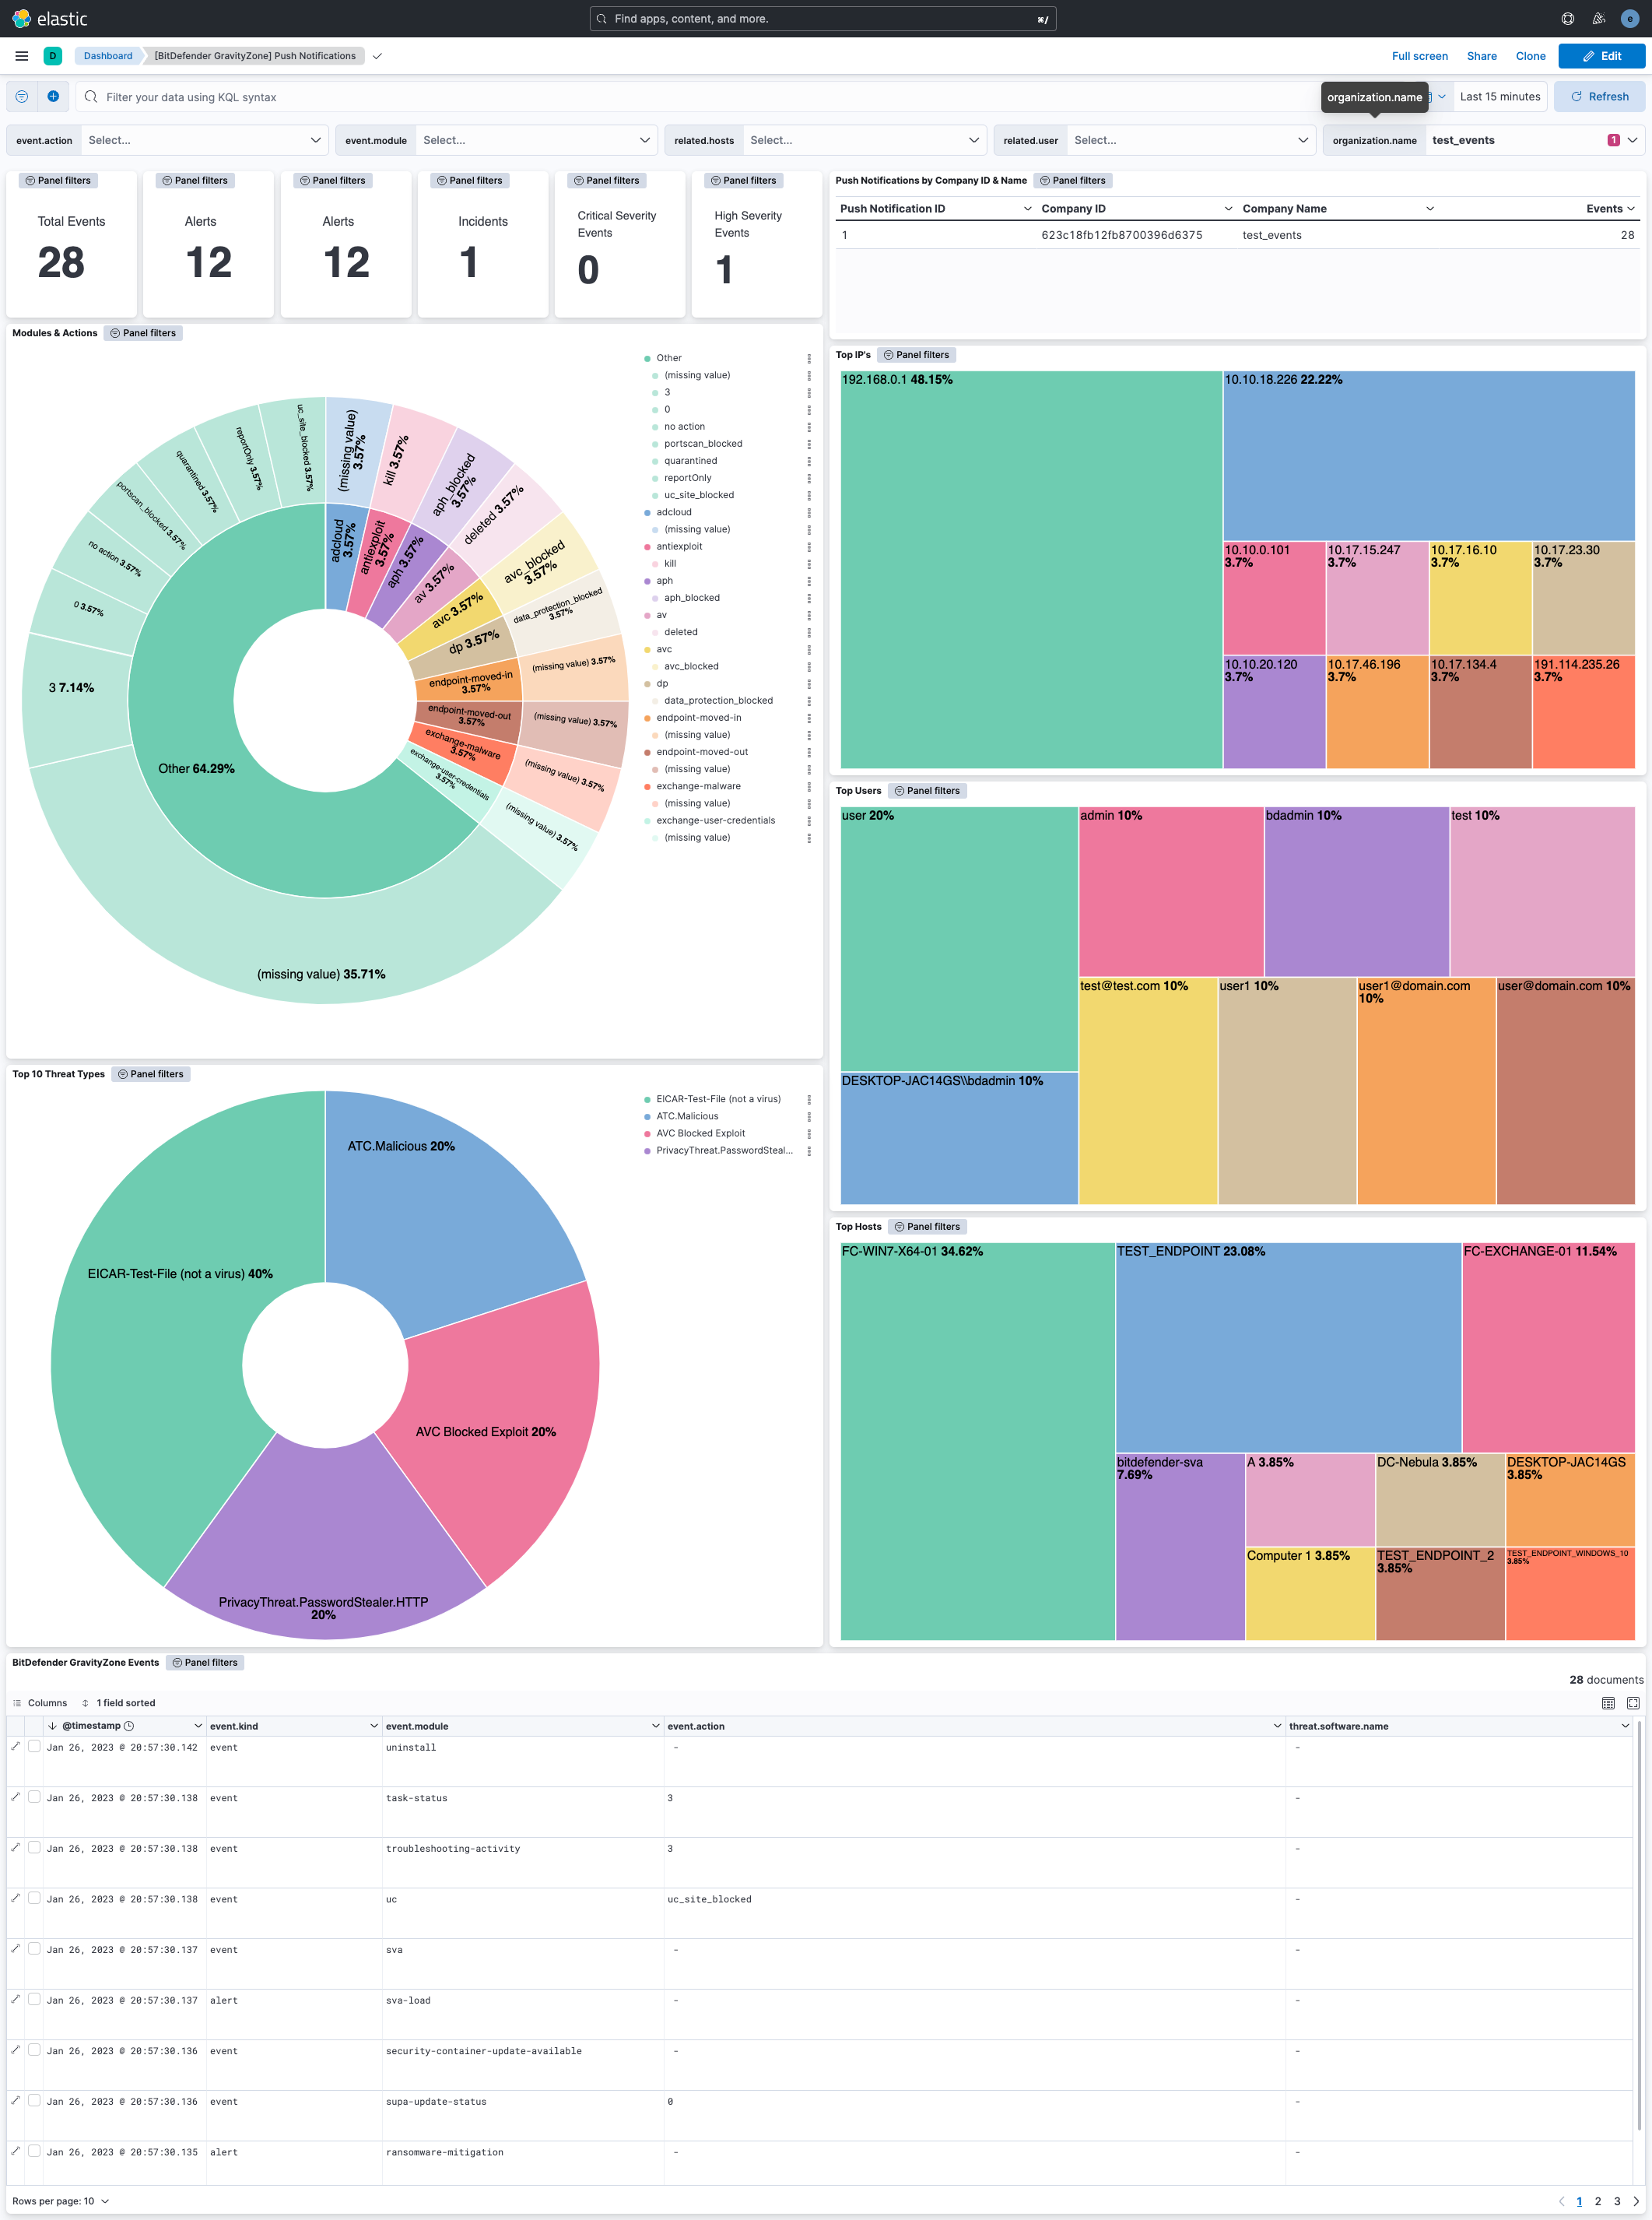This screenshot has width=1652, height=2220.
Task: Check the checkbox on the first document row
Action: [34, 1748]
